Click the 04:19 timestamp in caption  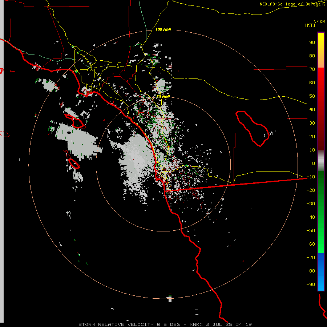[x=243, y=324]
